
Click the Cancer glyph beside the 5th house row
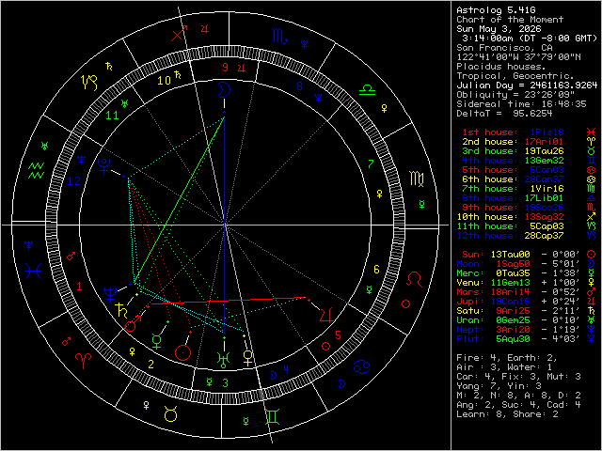(x=592, y=170)
